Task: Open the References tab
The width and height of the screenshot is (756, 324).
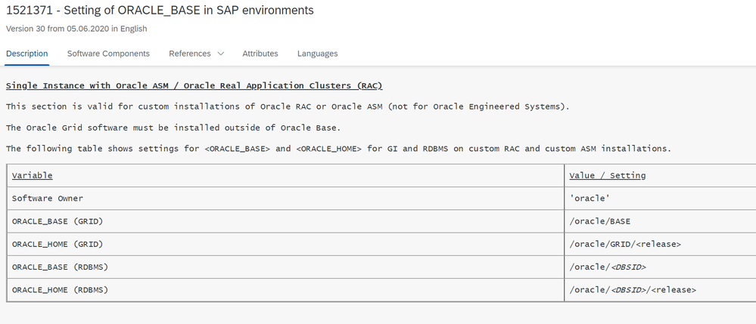Action: (190, 54)
